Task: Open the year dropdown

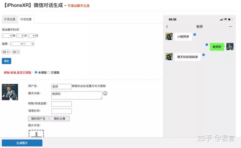Action: [7, 35]
